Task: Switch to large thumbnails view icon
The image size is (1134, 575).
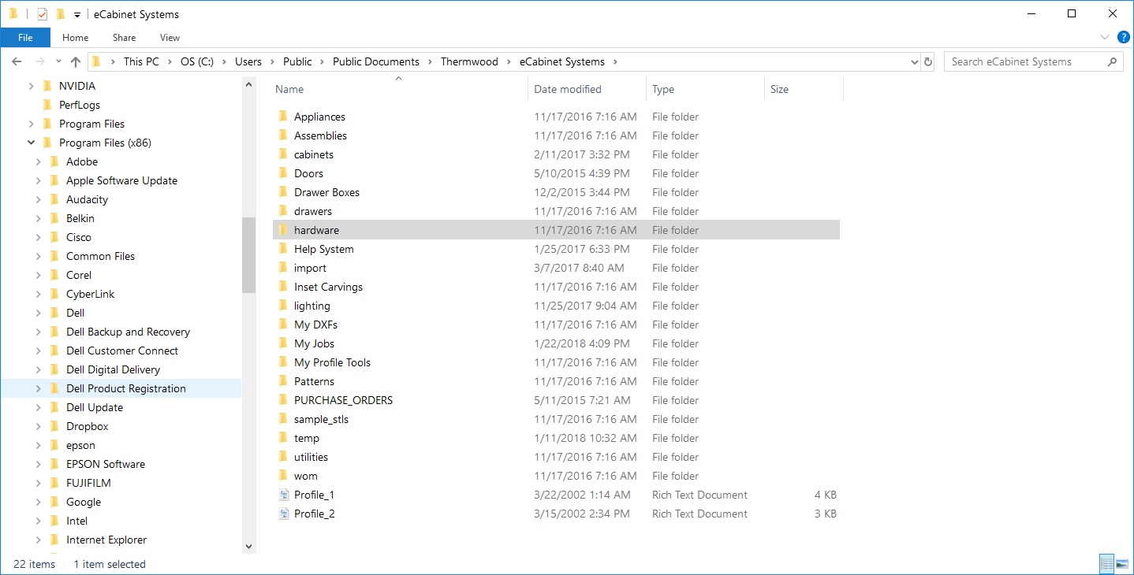Action: [x=1122, y=563]
